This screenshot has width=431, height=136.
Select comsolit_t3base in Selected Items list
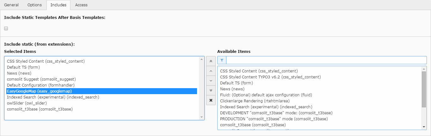[102, 109]
